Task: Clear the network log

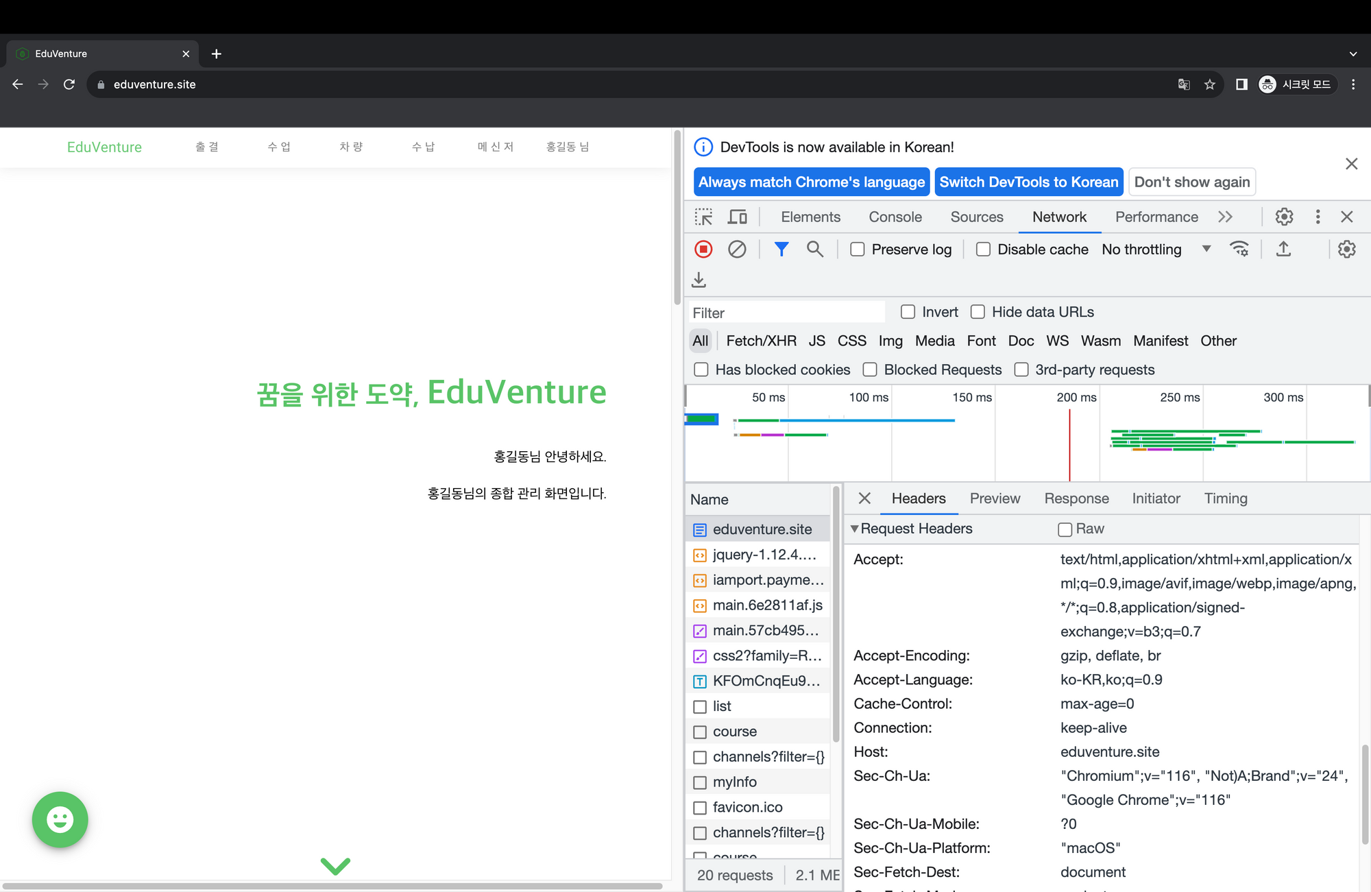Action: pos(737,250)
